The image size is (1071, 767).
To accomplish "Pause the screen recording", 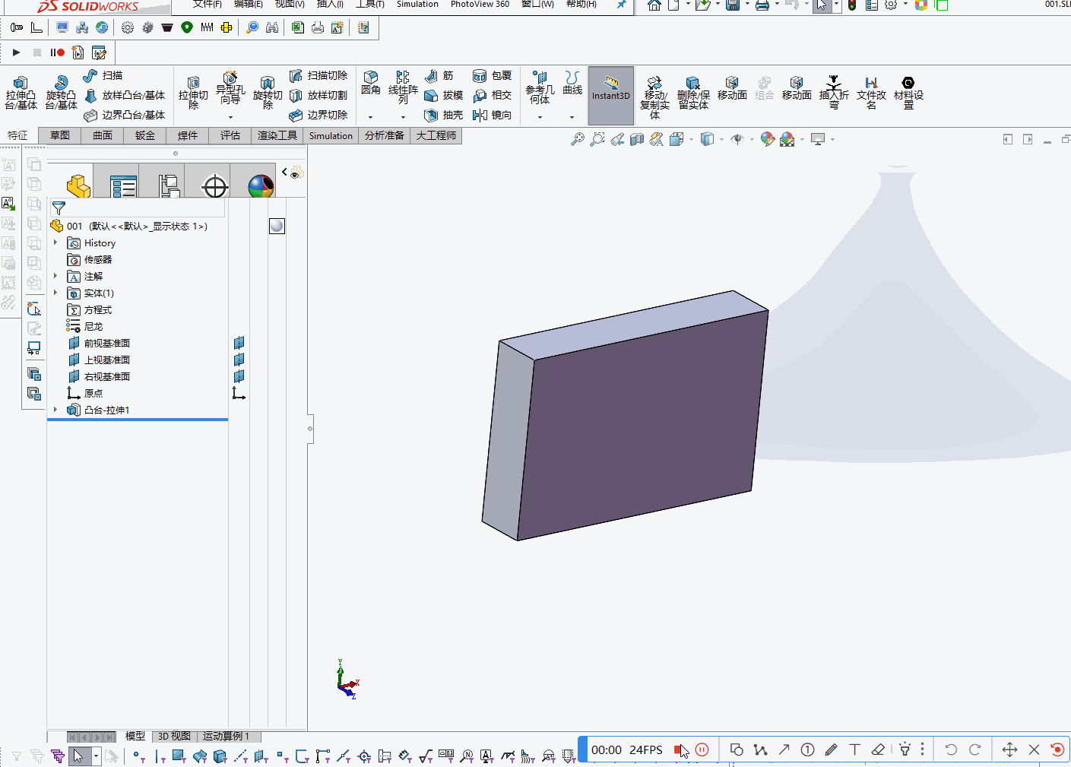I will 702,750.
